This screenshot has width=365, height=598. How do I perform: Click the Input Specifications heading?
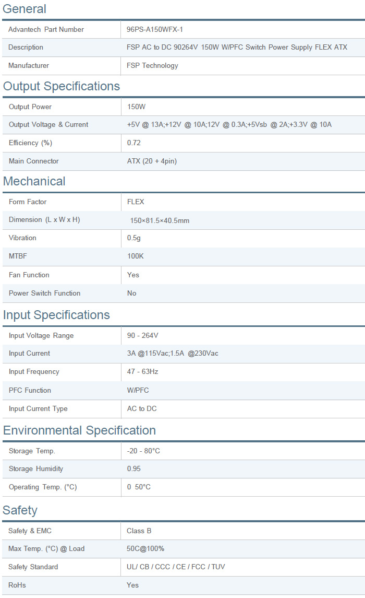click(x=56, y=315)
